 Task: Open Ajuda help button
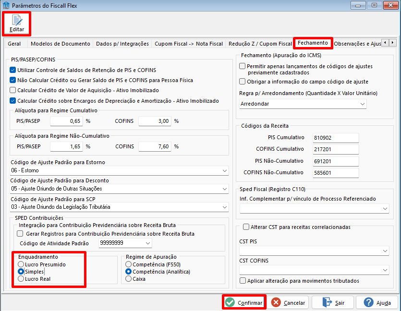point(377,302)
